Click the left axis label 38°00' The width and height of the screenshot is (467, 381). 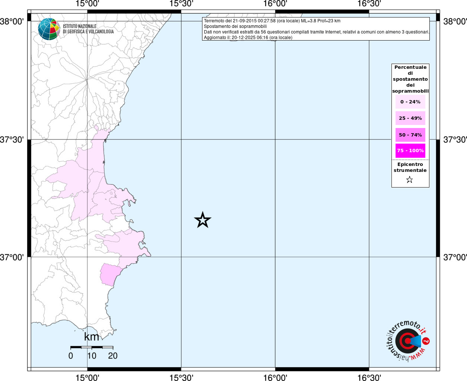[12, 21]
